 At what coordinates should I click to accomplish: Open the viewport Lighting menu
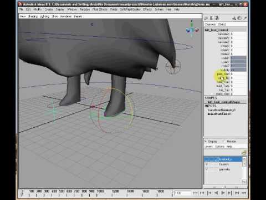[44, 16]
